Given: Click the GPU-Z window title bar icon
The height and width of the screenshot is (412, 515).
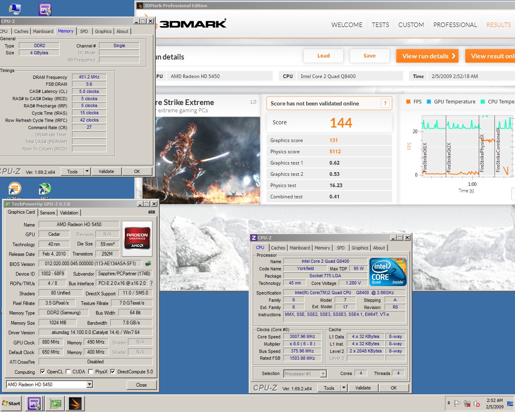Looking at the screenshot, I should pyautogui.click(x=8, y=204).
